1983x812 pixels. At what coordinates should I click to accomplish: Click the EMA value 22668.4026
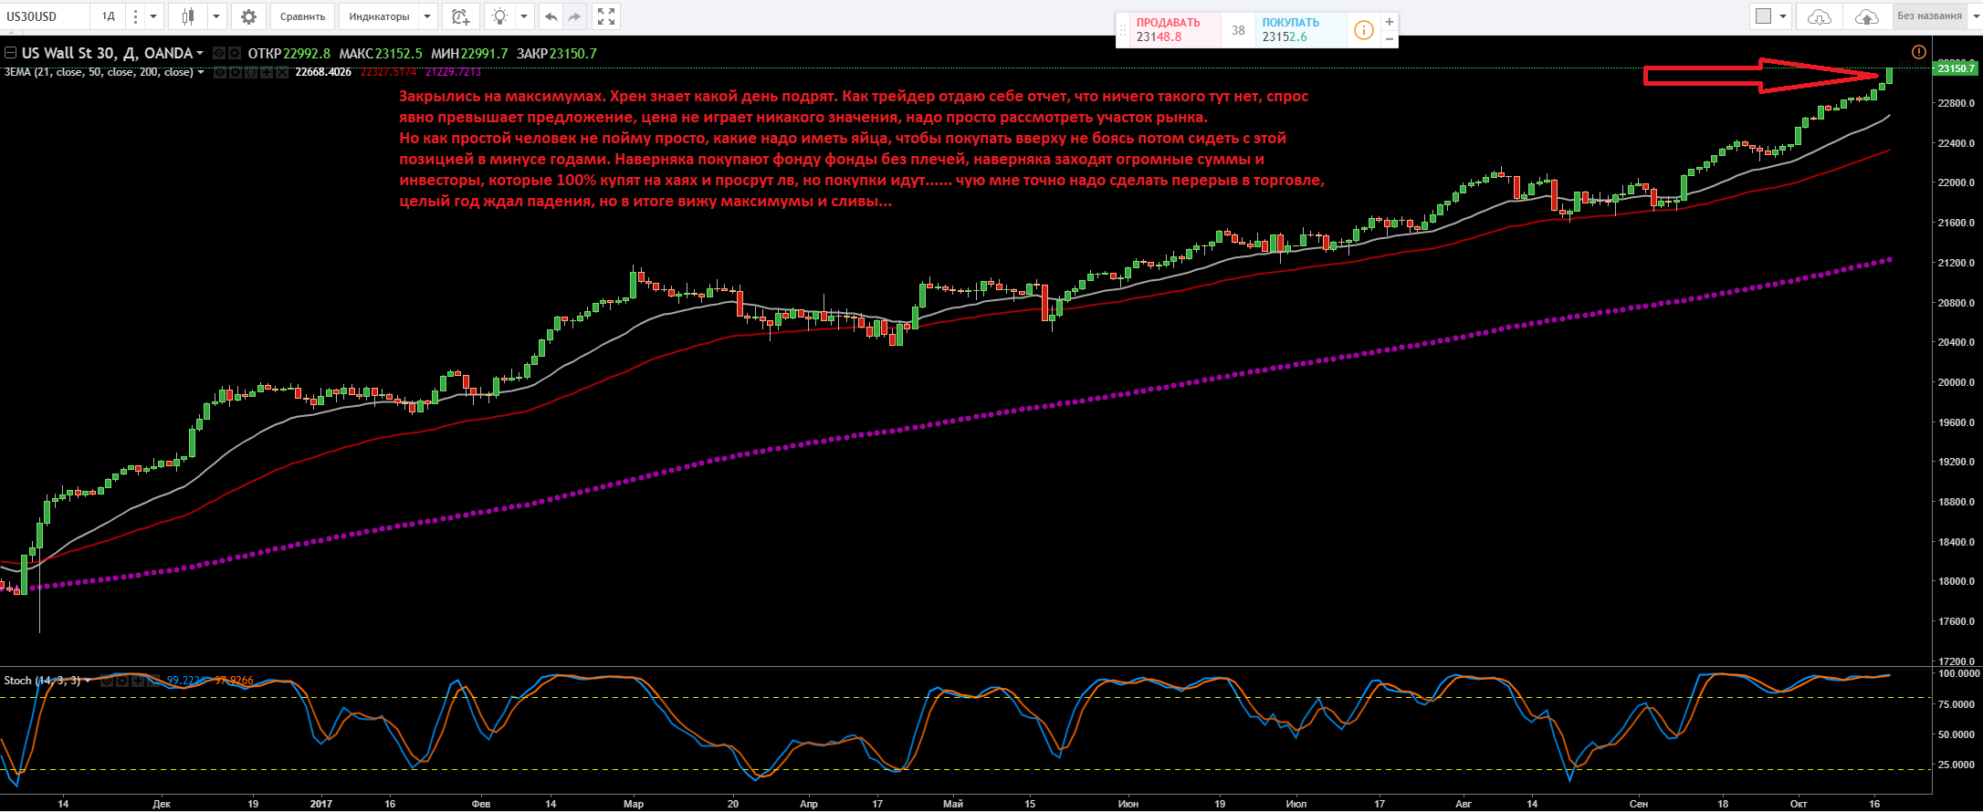click(x=323, y=72)
